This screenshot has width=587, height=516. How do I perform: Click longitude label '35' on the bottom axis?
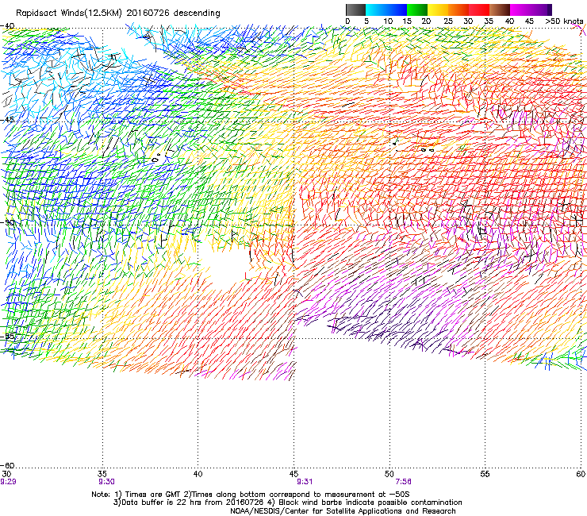coord(102,474)
